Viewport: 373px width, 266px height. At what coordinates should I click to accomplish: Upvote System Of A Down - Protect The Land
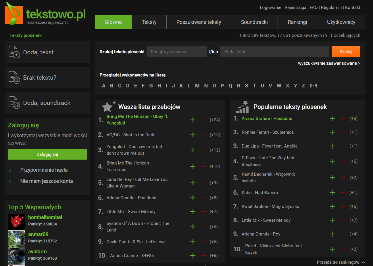(193, 227)
